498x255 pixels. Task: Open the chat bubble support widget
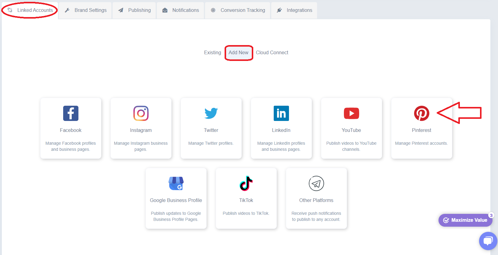tap(488, 241)
